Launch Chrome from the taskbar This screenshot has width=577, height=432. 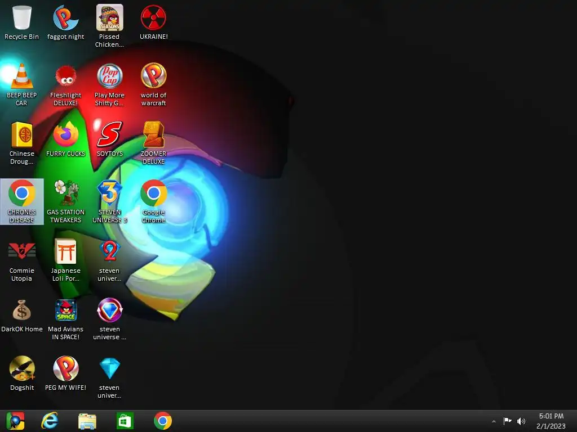163,421
